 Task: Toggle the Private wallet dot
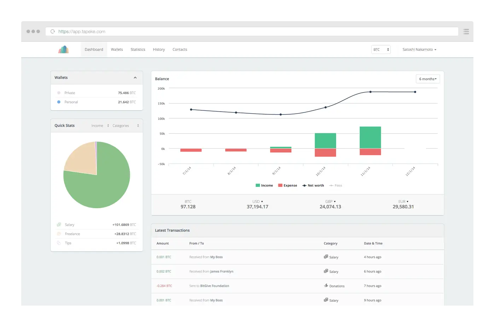point(59,93)
